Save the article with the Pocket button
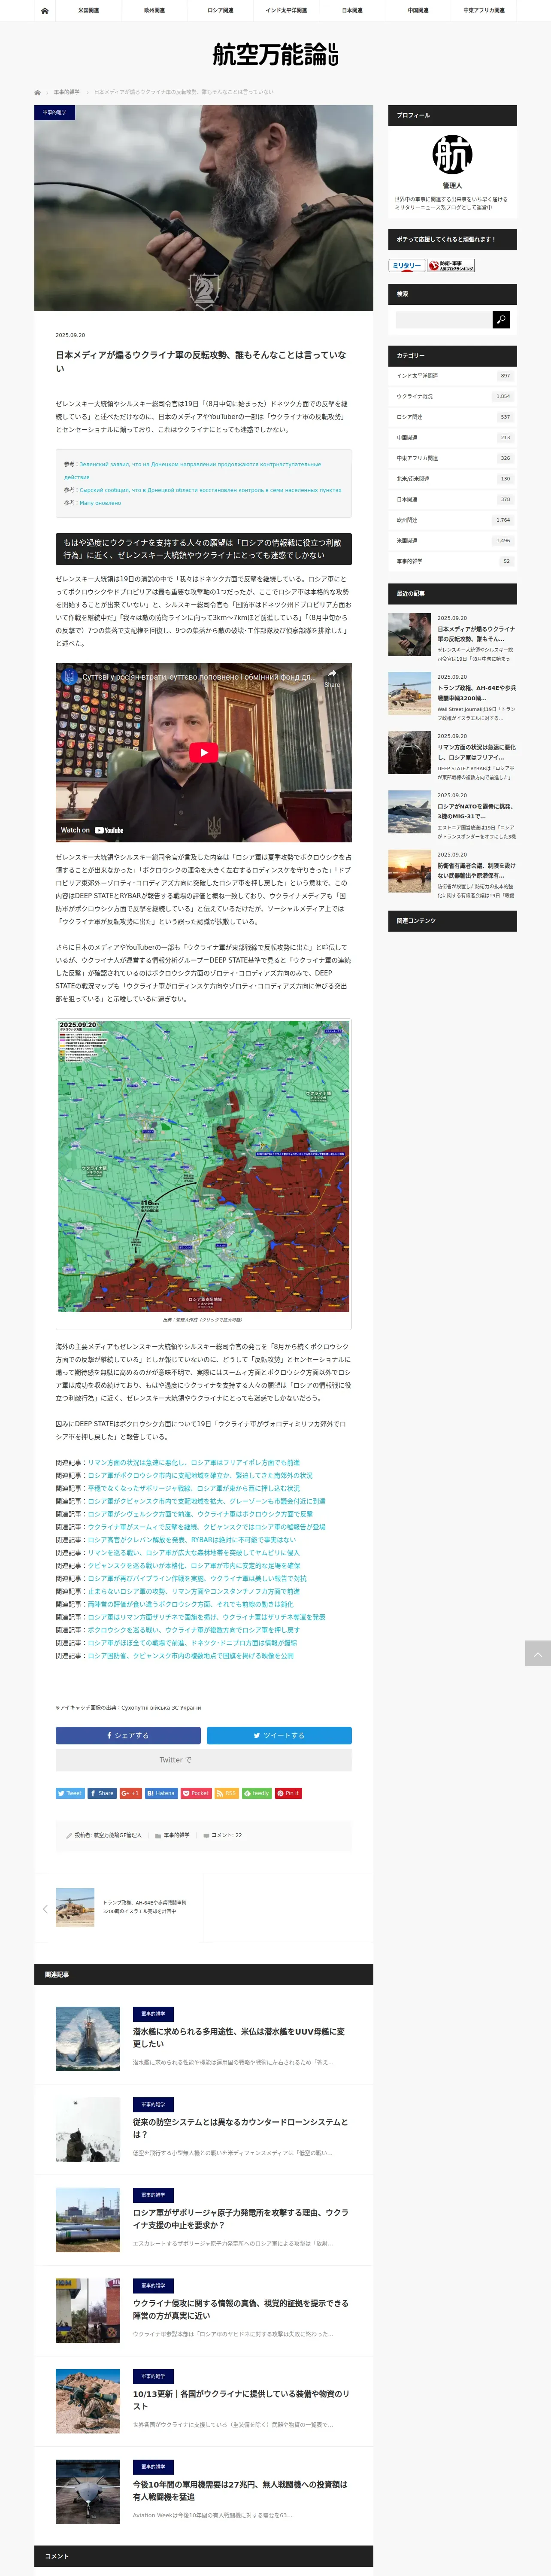This screenshot has height=2576, width=551. click(x=196, y=1793)
